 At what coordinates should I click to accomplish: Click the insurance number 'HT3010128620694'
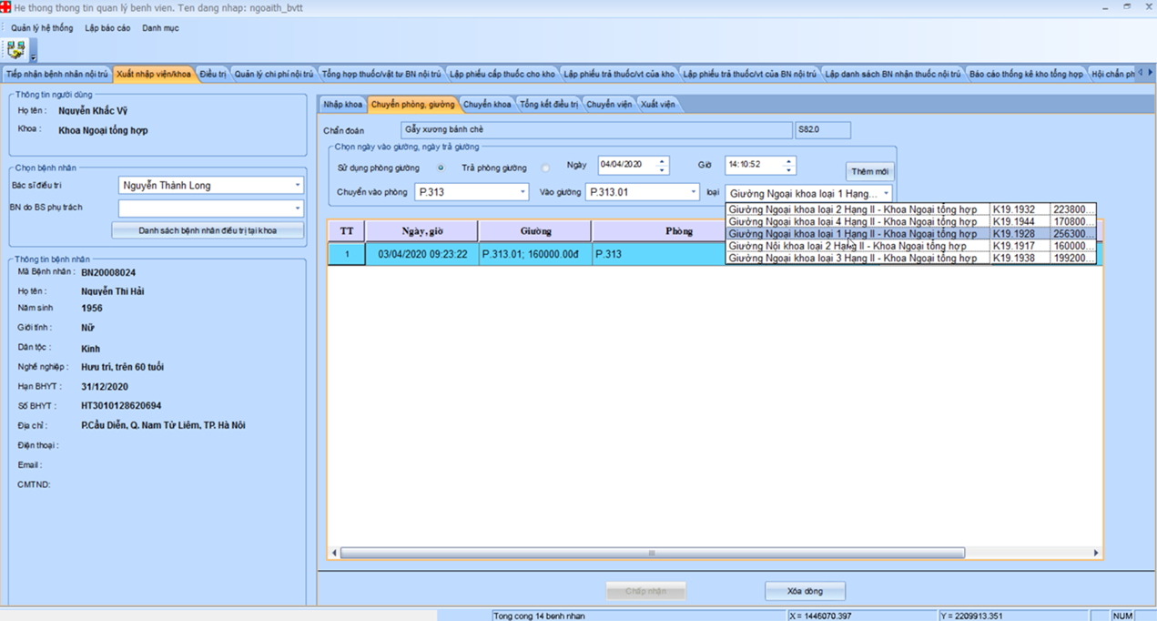click(x=121, y=406)
